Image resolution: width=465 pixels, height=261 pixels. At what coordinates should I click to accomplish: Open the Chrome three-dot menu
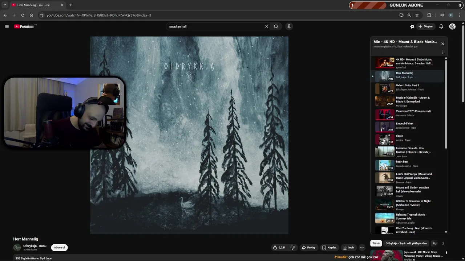[460, 15]
